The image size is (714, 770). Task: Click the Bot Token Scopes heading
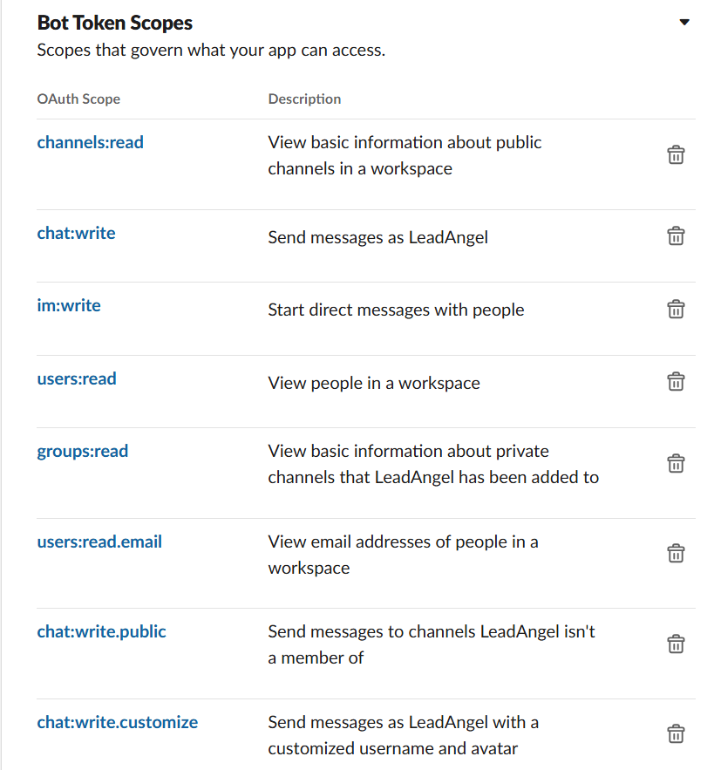(114, 23)
